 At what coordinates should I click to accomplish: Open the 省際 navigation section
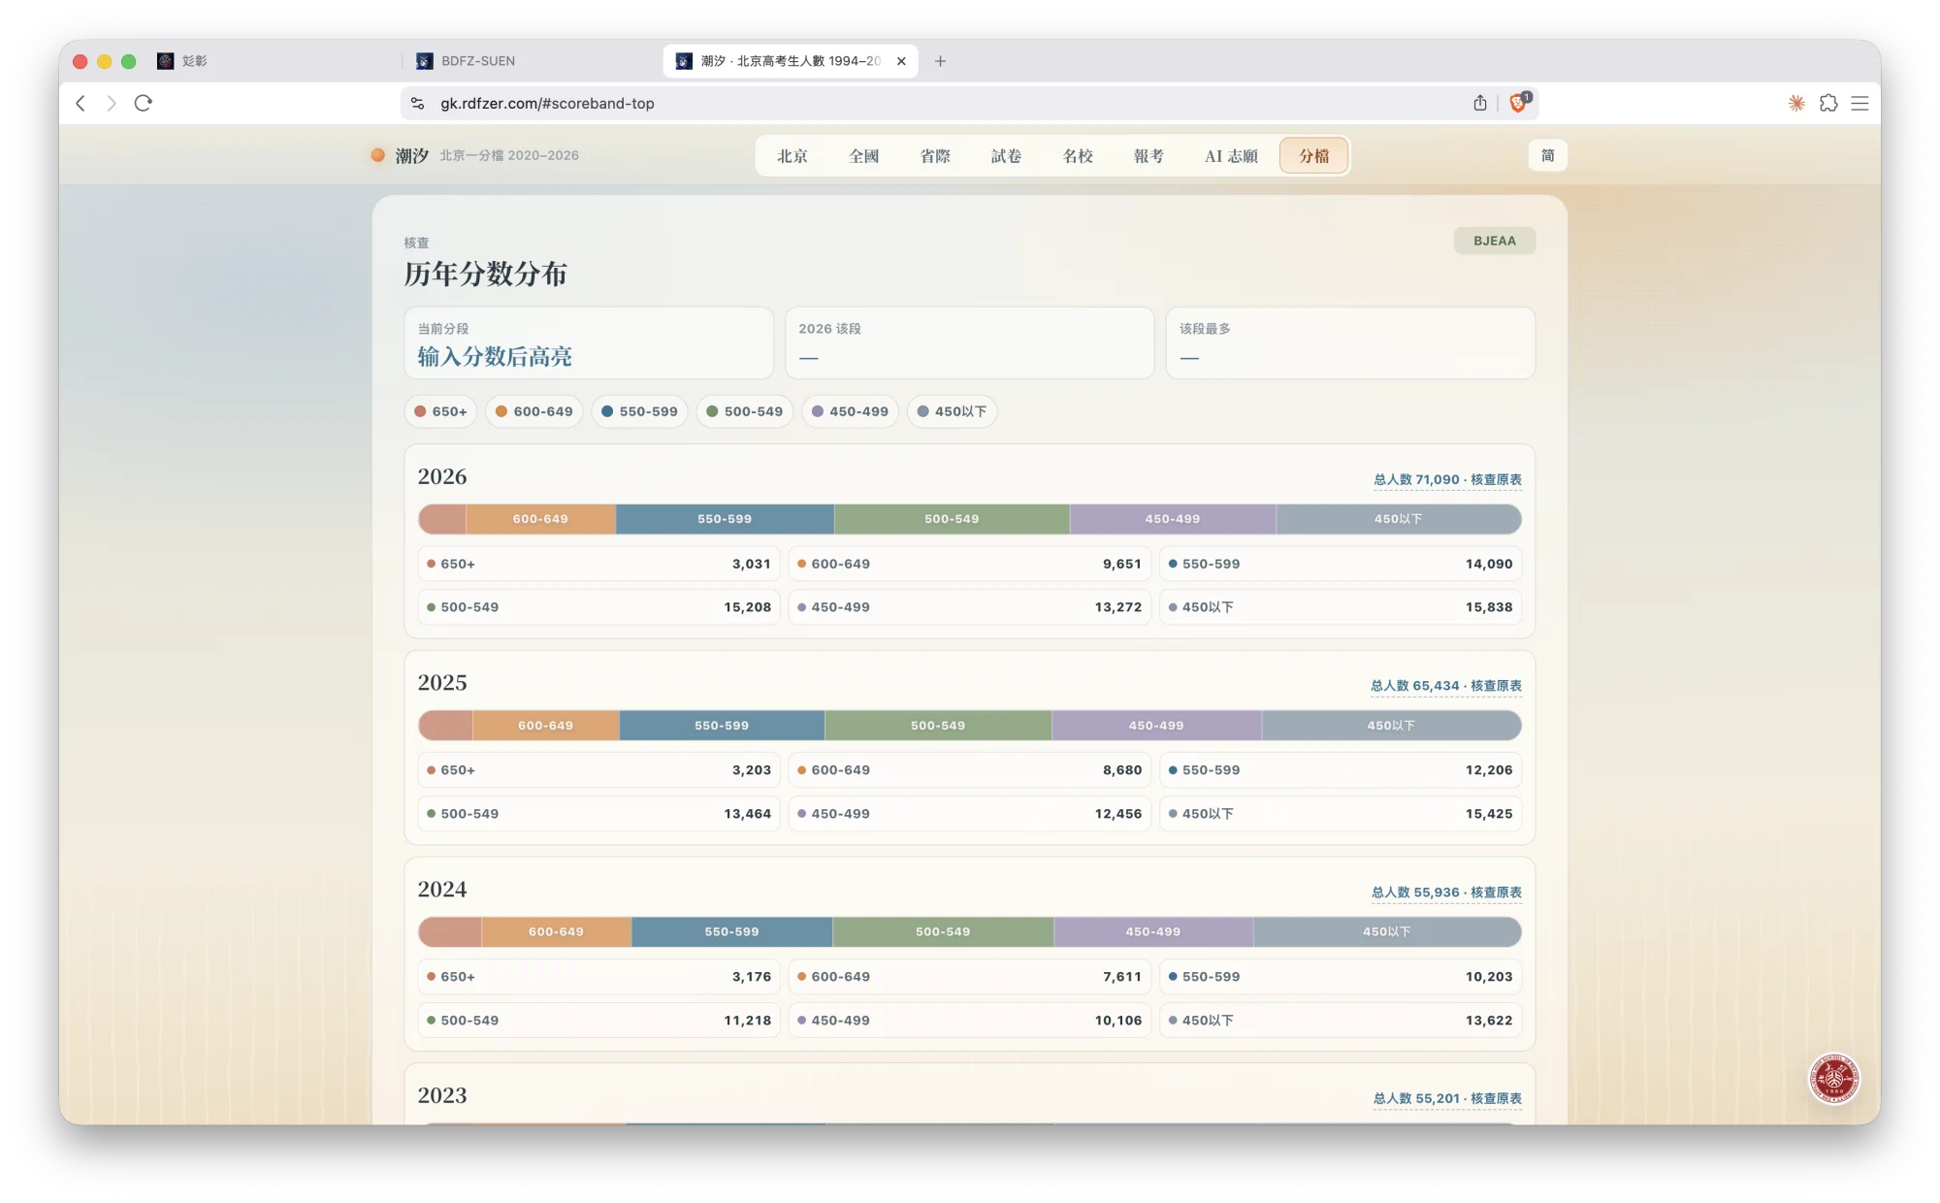(935, 156)
